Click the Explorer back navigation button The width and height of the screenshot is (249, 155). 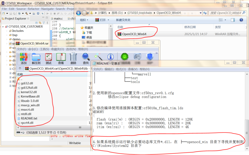[x=79, y=13]
